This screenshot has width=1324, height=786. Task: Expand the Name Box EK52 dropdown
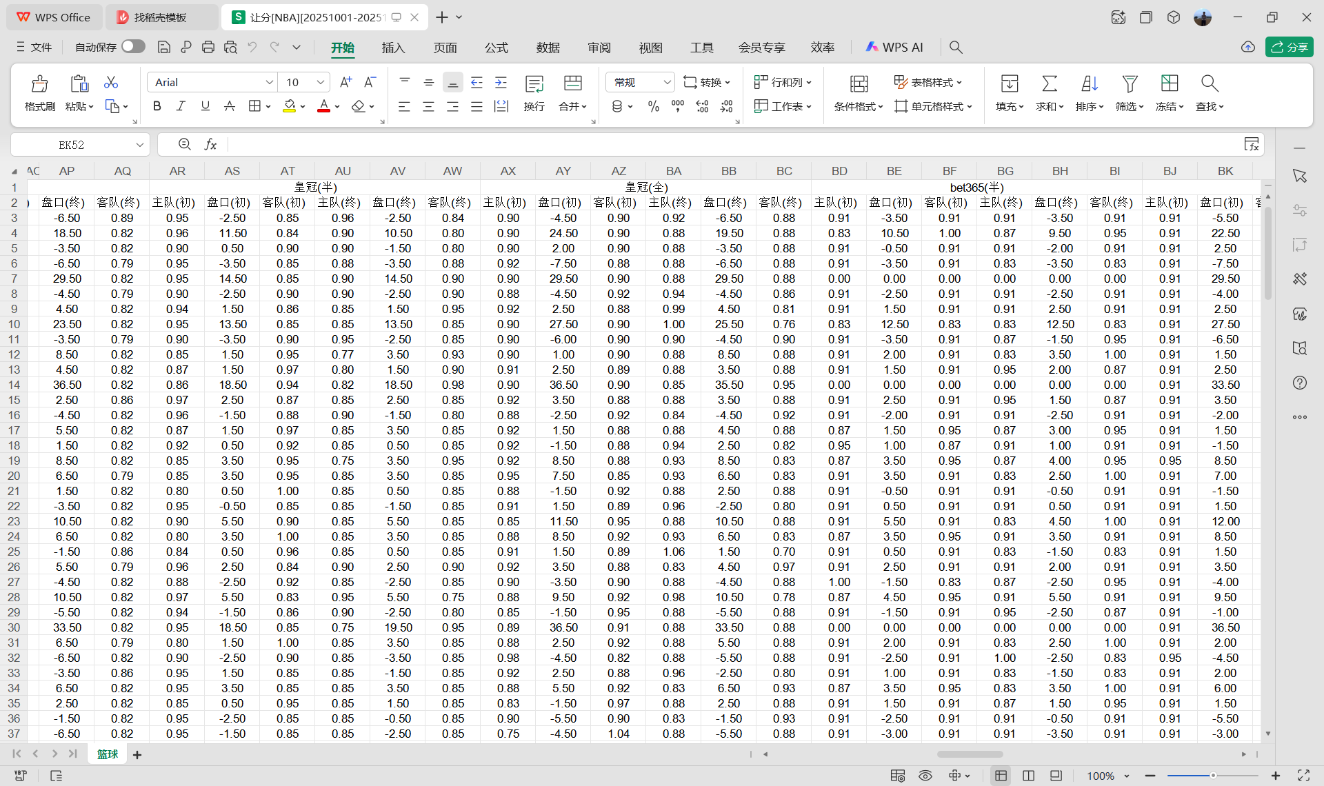tap(139, 145)
